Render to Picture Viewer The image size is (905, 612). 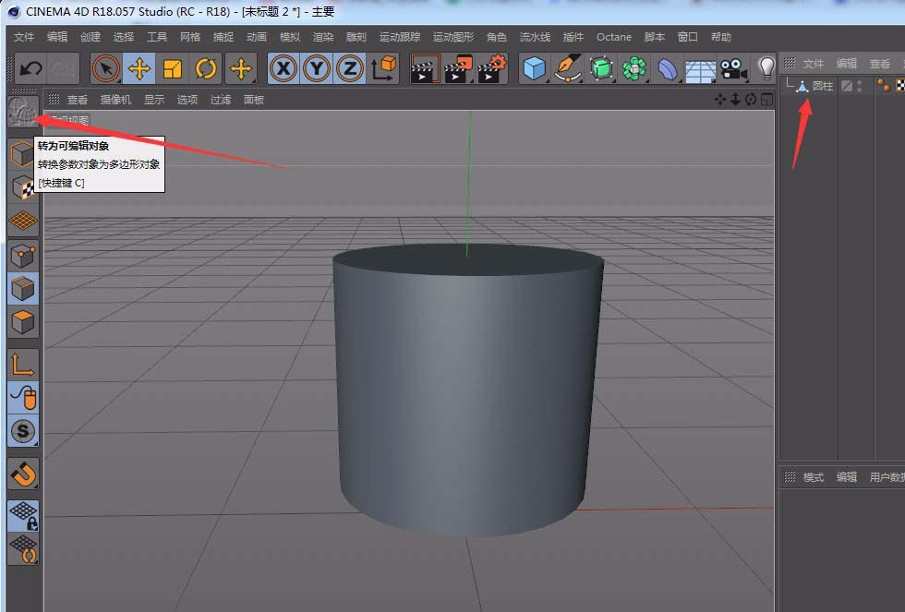[x=459, y=69]
